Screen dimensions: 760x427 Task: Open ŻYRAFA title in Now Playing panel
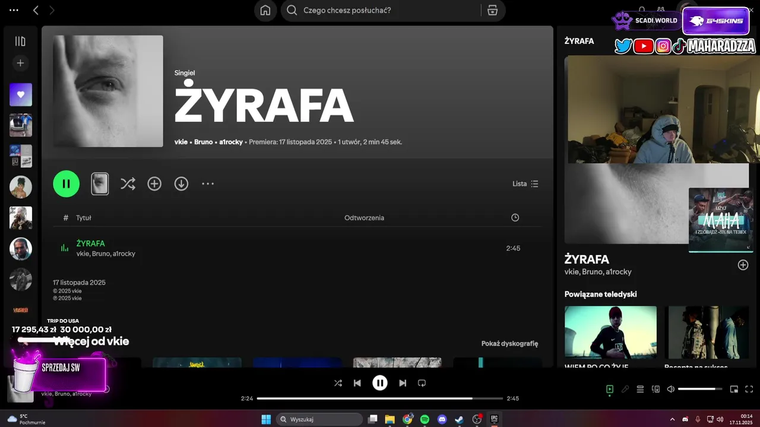tap(587, 259)
